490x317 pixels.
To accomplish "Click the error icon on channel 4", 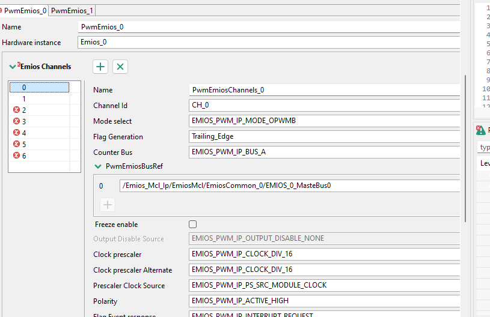I will 16,133.
